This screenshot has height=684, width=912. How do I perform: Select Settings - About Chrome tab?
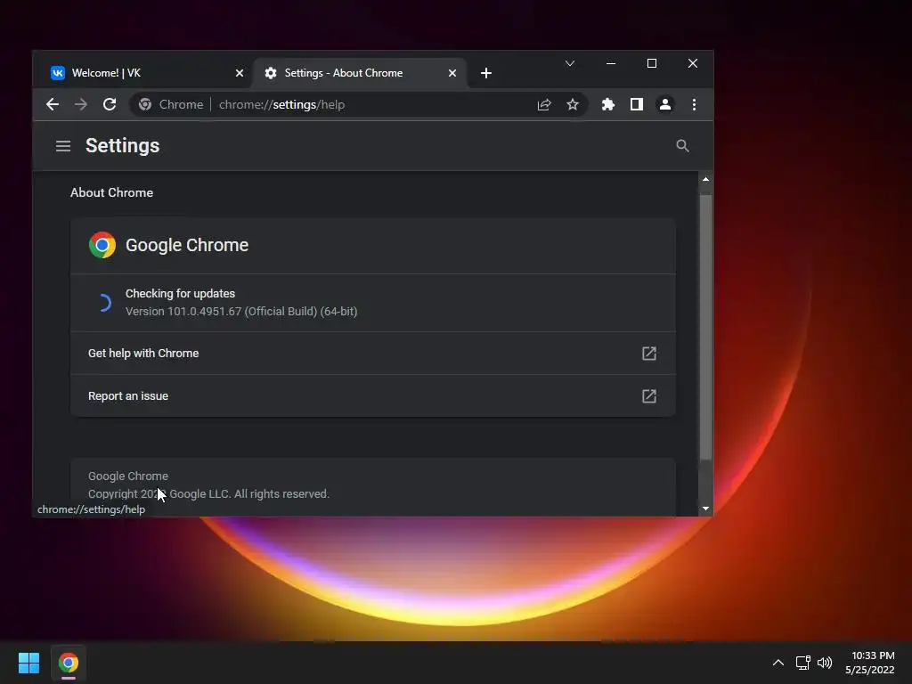(359, 73)
